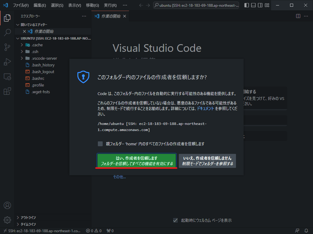Open the Search view icon
This screenshot has width=313, height=234.
click(x=7, y=32)
